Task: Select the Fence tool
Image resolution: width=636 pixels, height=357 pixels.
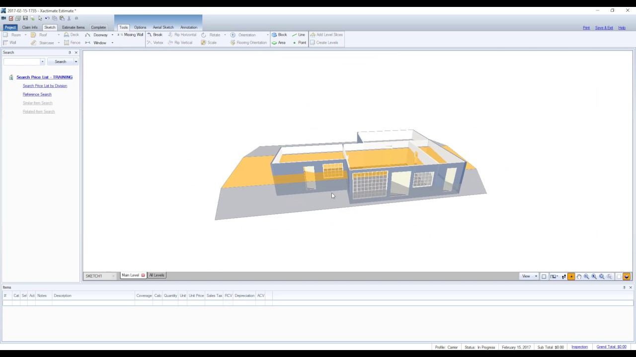Action: [x=72, y=43]
